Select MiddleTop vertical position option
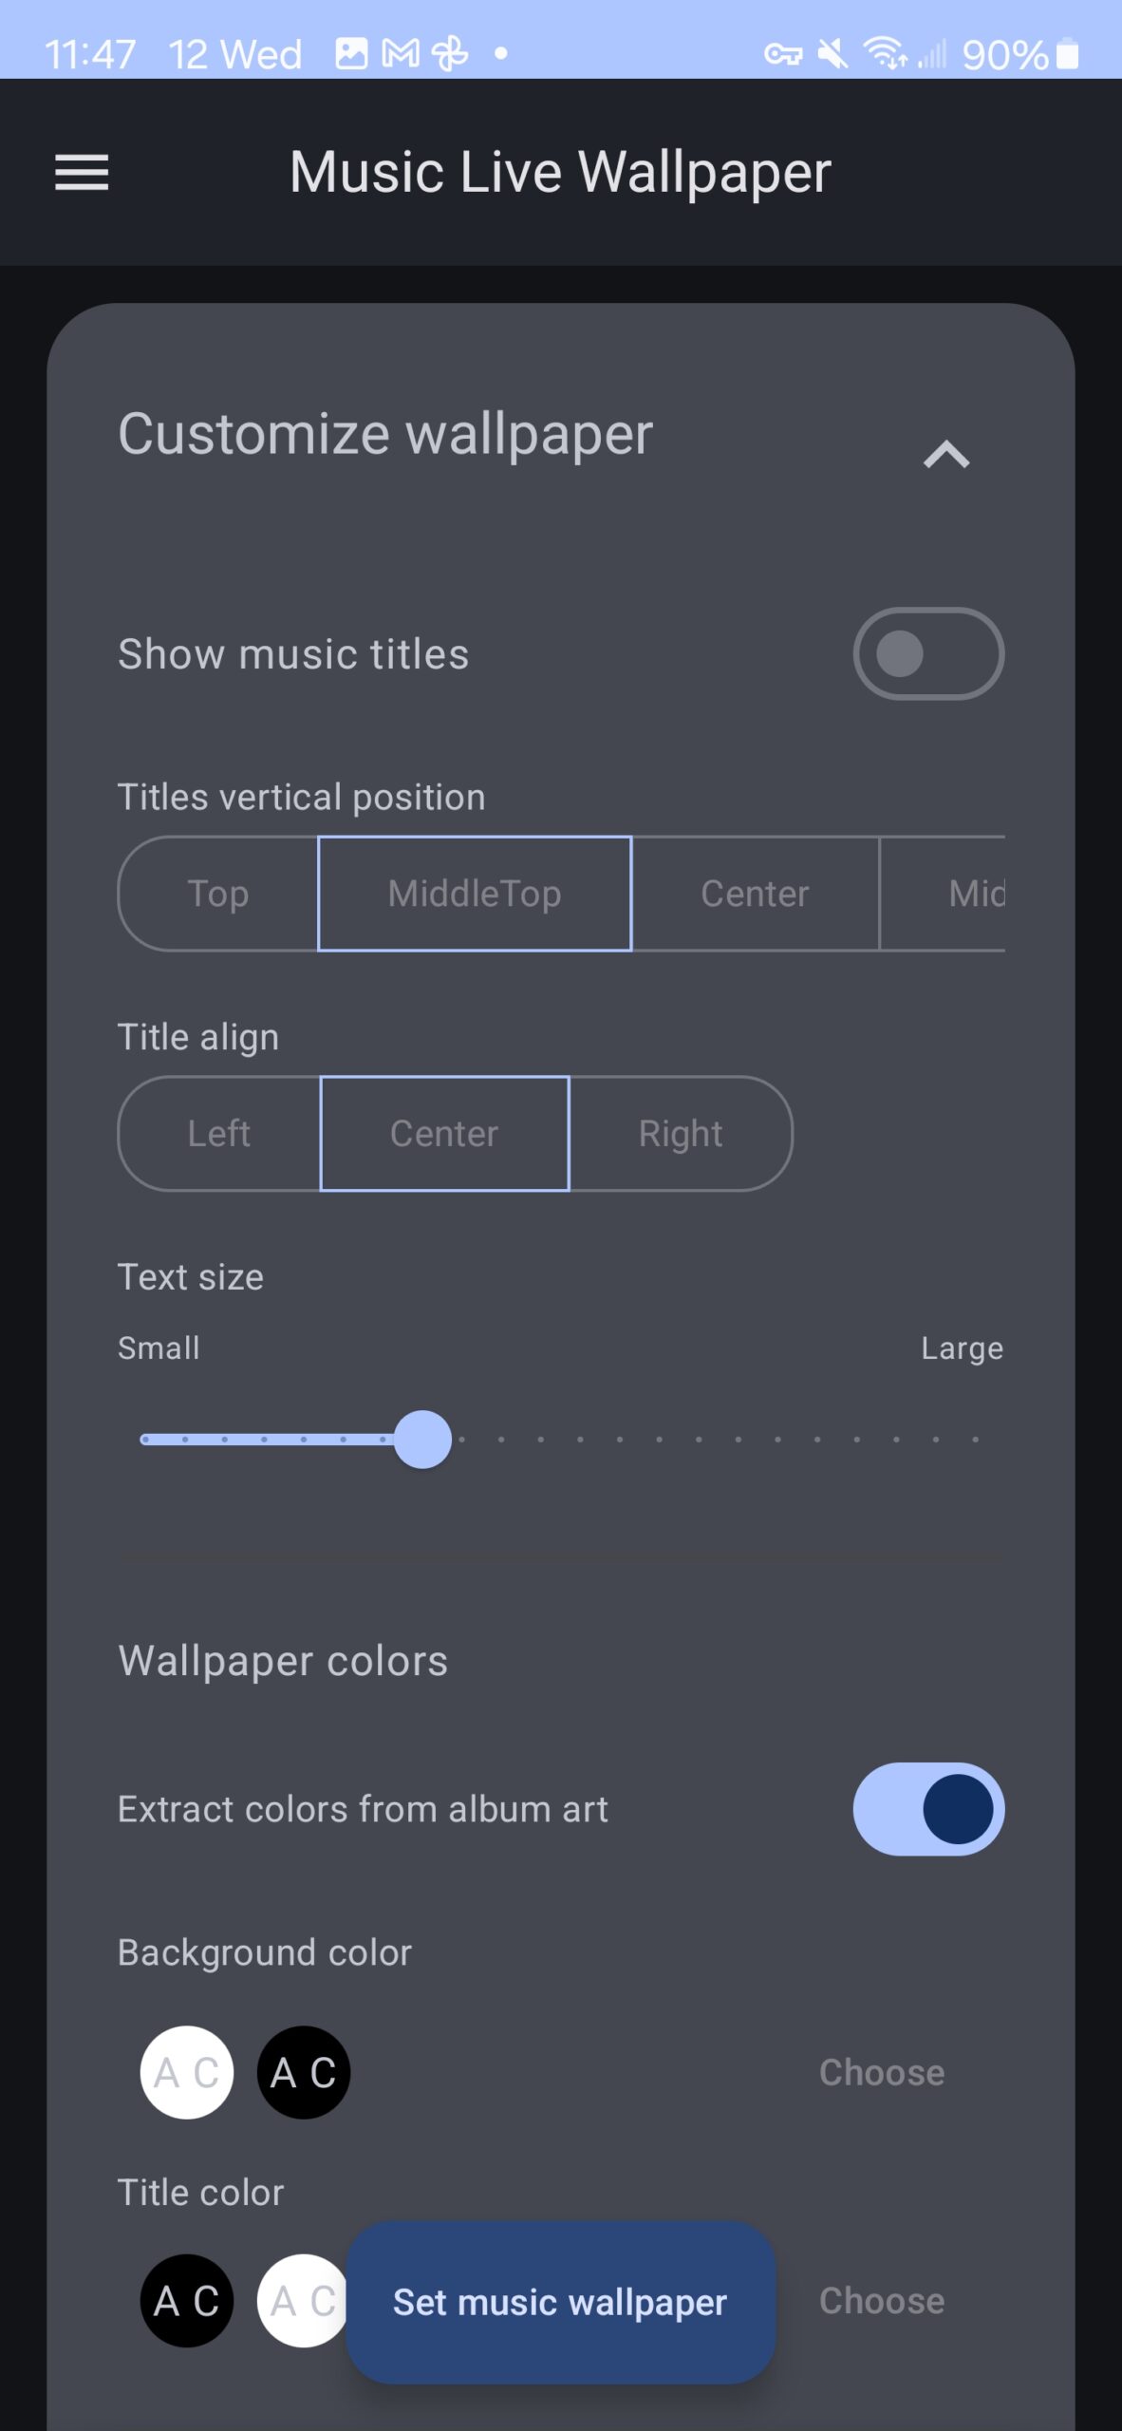This screenshot has width=1122, height=2431. click(x=475, y=894)
